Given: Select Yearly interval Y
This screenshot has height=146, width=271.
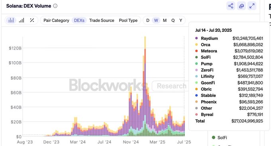Looking at the screenshot, I should pos(181,20).
